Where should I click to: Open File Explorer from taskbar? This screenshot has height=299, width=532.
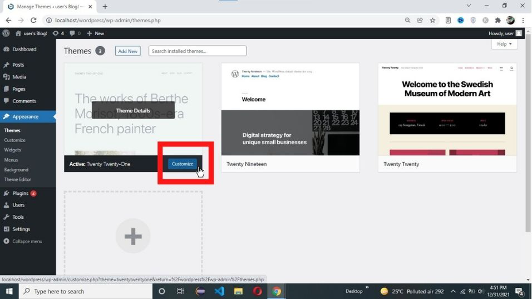238,291
